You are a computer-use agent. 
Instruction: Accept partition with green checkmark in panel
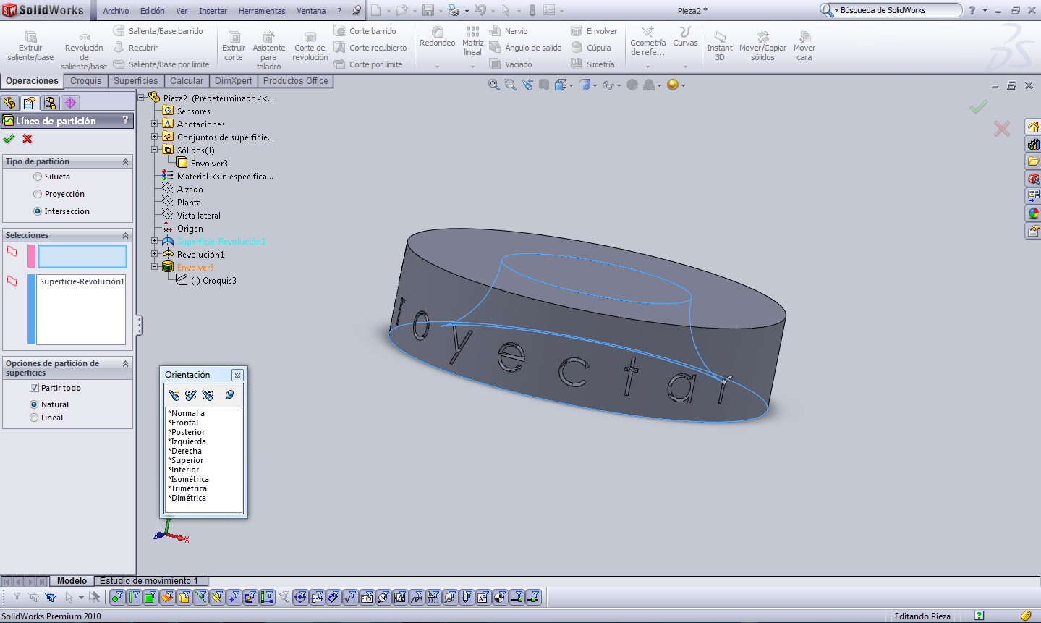pyautogui.click(x=9, y=139)
